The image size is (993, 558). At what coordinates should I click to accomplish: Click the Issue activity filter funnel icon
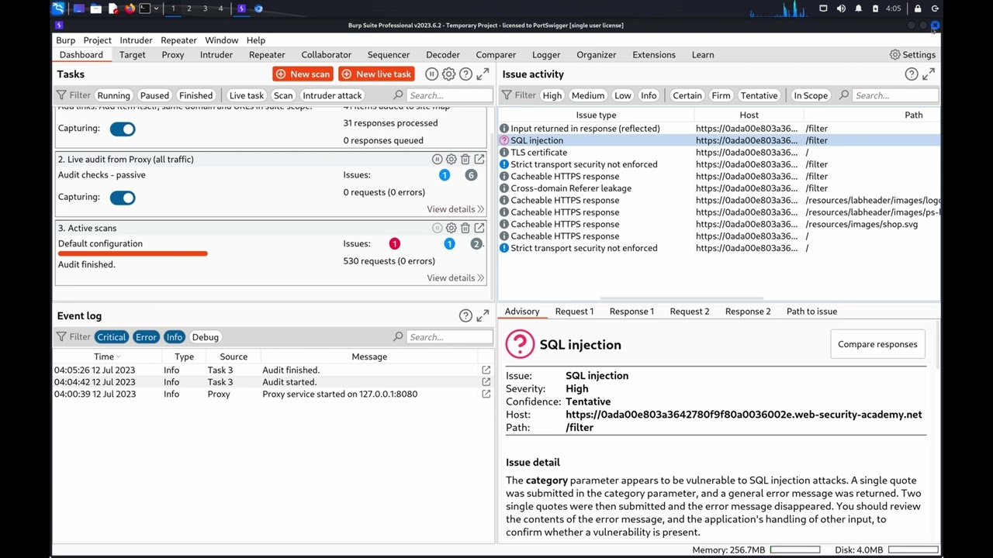tap(507, 95)
